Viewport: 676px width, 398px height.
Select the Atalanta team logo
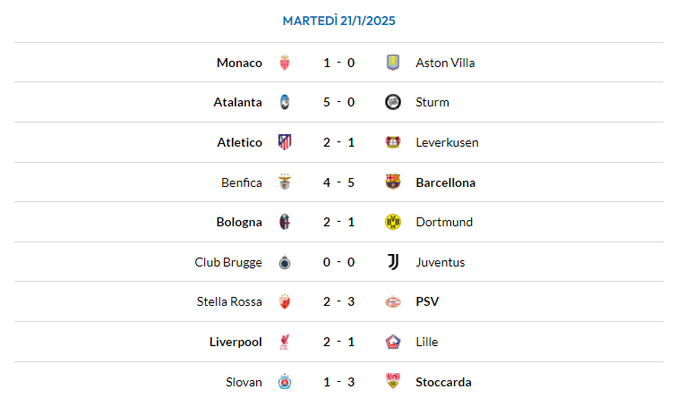[x=285, y=102]
